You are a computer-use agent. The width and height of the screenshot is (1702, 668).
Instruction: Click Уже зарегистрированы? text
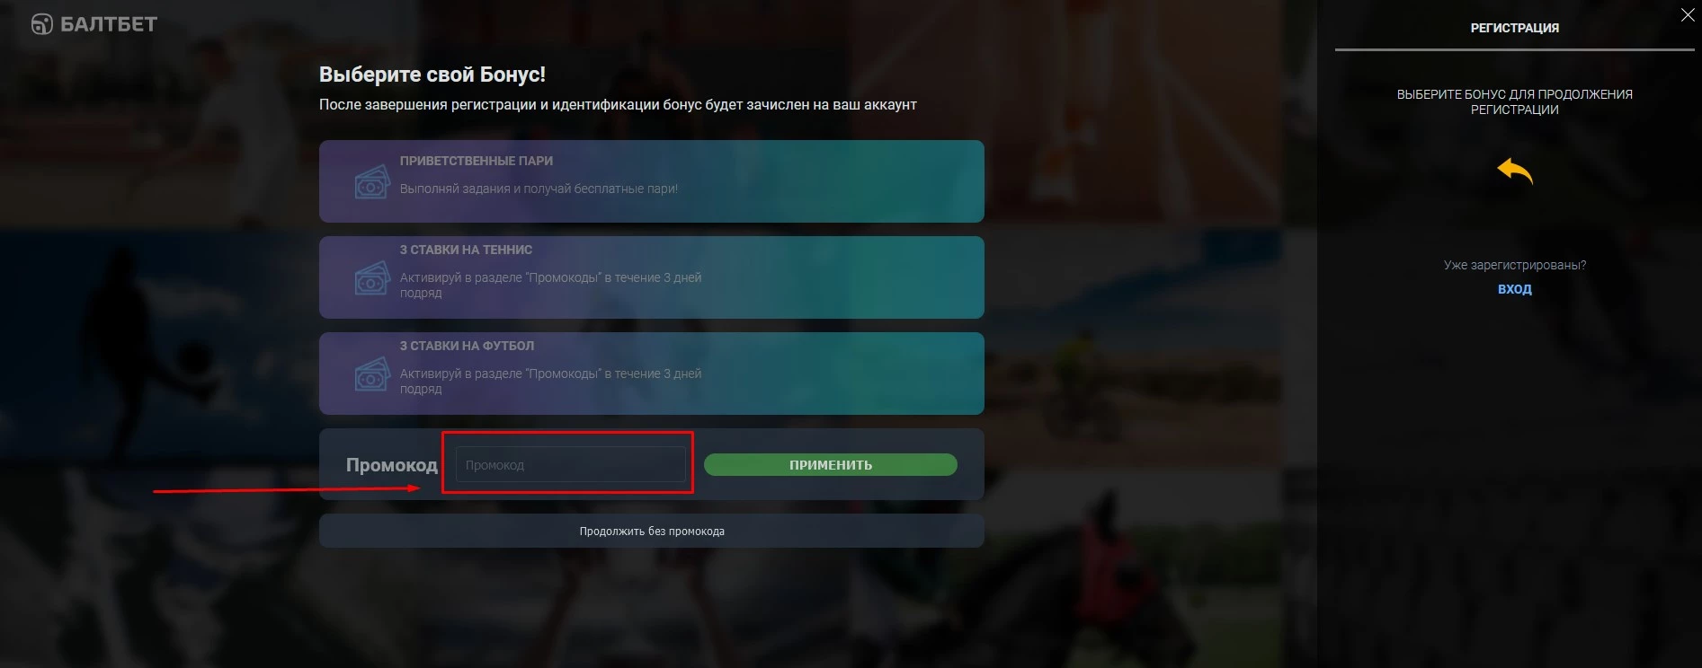coord(1515,265)
